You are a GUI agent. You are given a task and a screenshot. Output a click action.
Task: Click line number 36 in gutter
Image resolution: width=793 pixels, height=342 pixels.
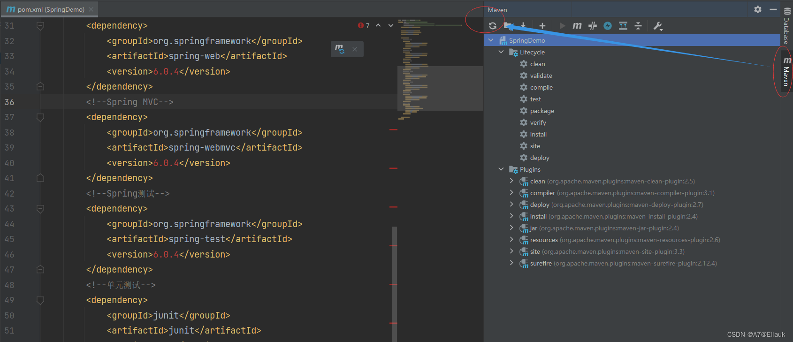pos(9,102)
